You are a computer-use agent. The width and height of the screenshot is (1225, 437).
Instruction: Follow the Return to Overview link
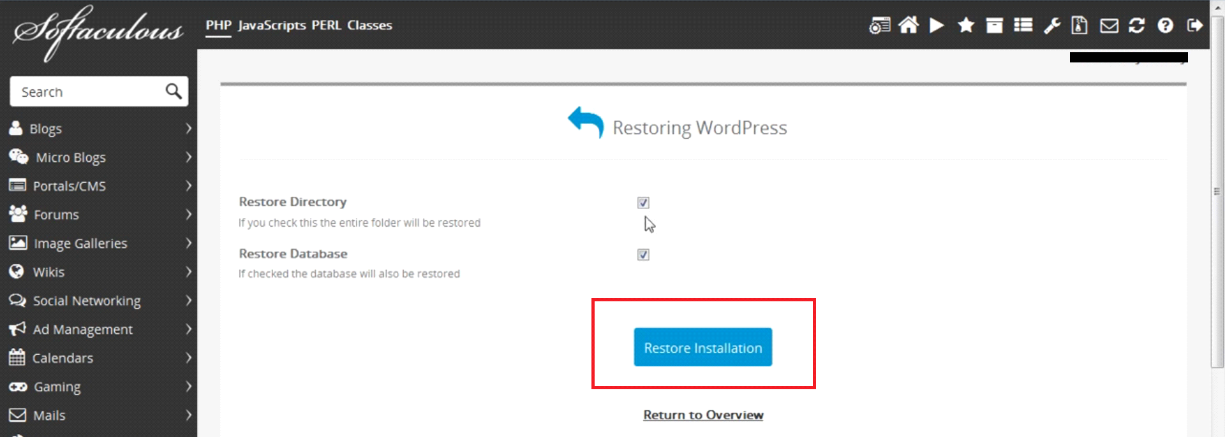pos(703,415)
